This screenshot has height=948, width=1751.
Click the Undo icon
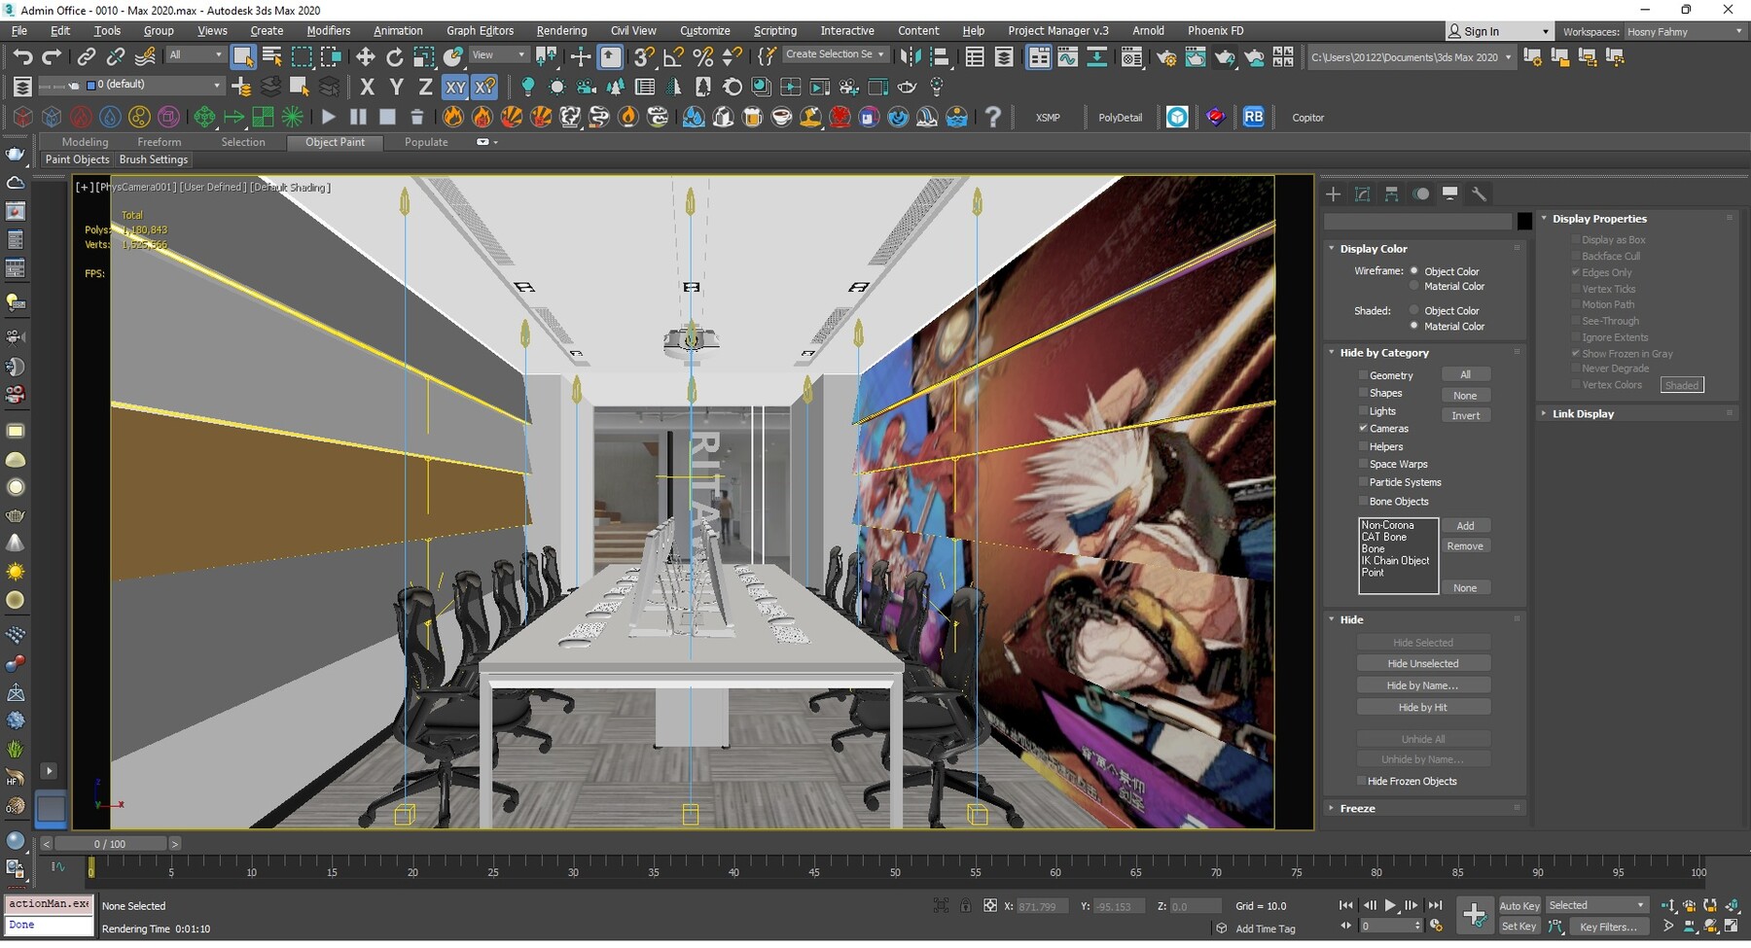point(24,55)
